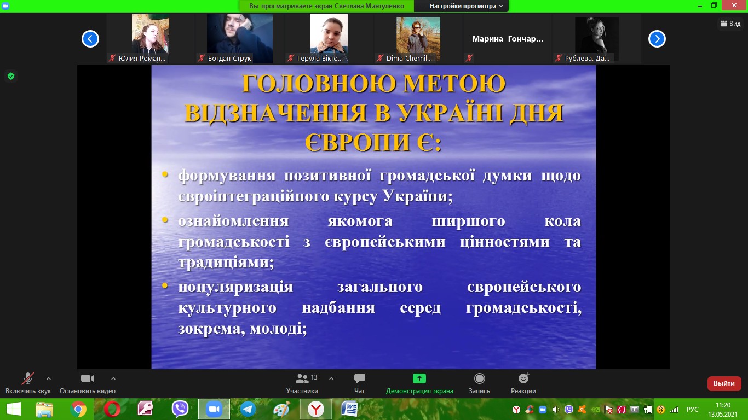748x420 pixels.
Task: Open battery power icon in tray
Action: pyautogui.click(x=648, y=410)
